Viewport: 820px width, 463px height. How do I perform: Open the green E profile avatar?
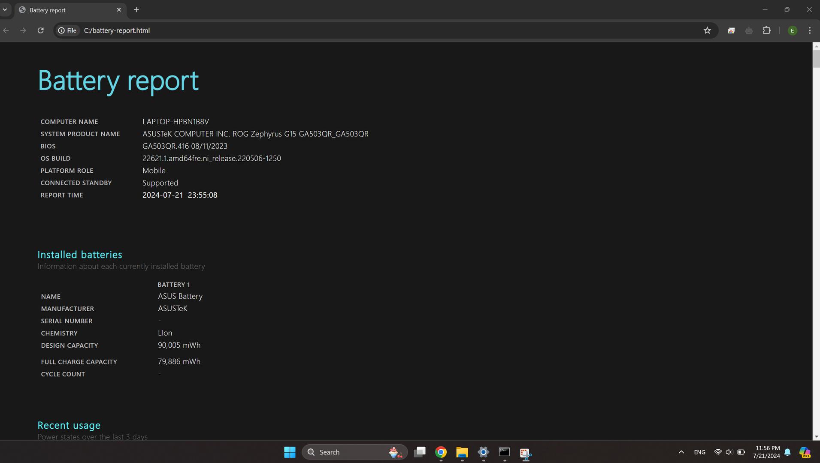[x=792, y=30]
